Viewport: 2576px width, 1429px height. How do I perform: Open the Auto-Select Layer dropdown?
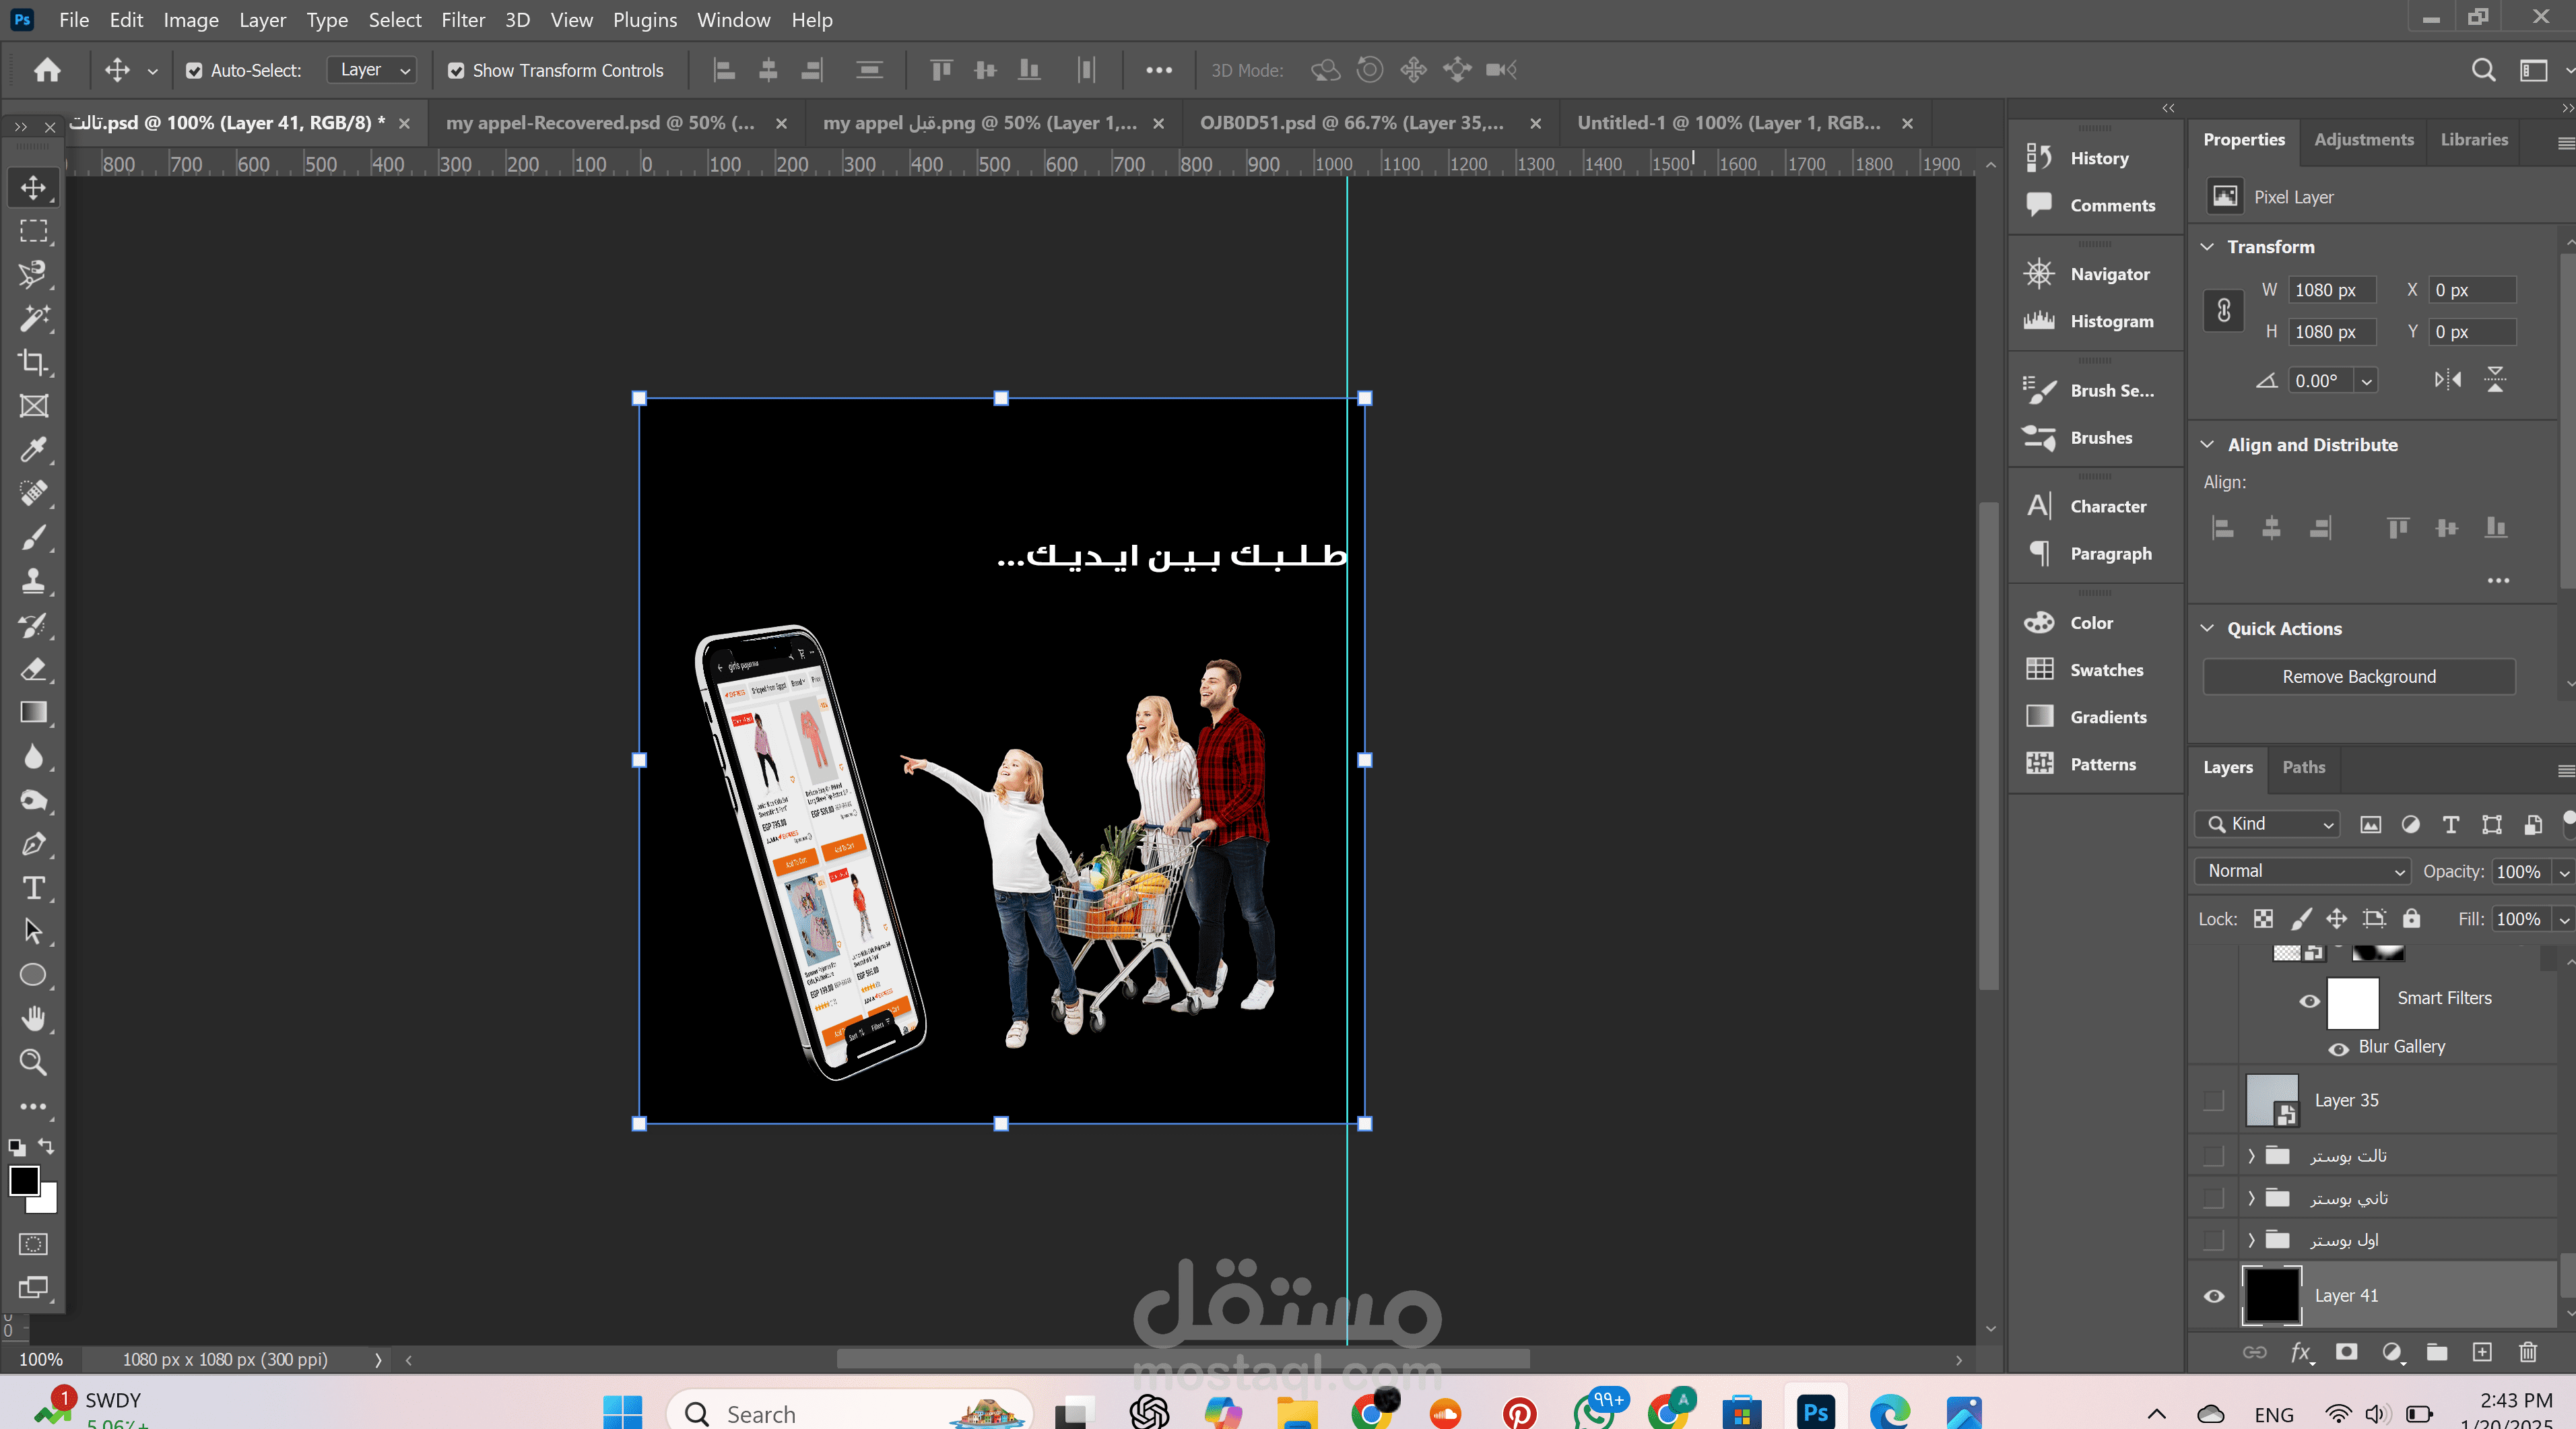(372, 70)
